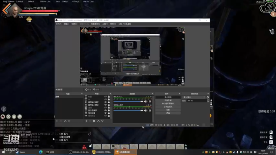Image resolution: width=276 pixels, height=155 pixels.
Task: Open the taskbar search icon
Action: click(10, 152)
